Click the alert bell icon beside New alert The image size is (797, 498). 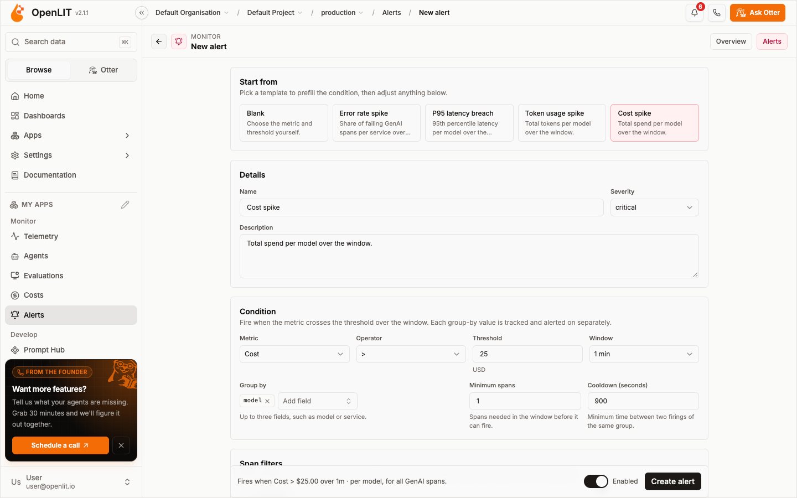click(179, 41)
